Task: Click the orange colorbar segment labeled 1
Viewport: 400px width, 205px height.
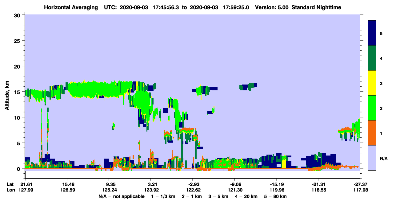Action: (x=372, y=133)
